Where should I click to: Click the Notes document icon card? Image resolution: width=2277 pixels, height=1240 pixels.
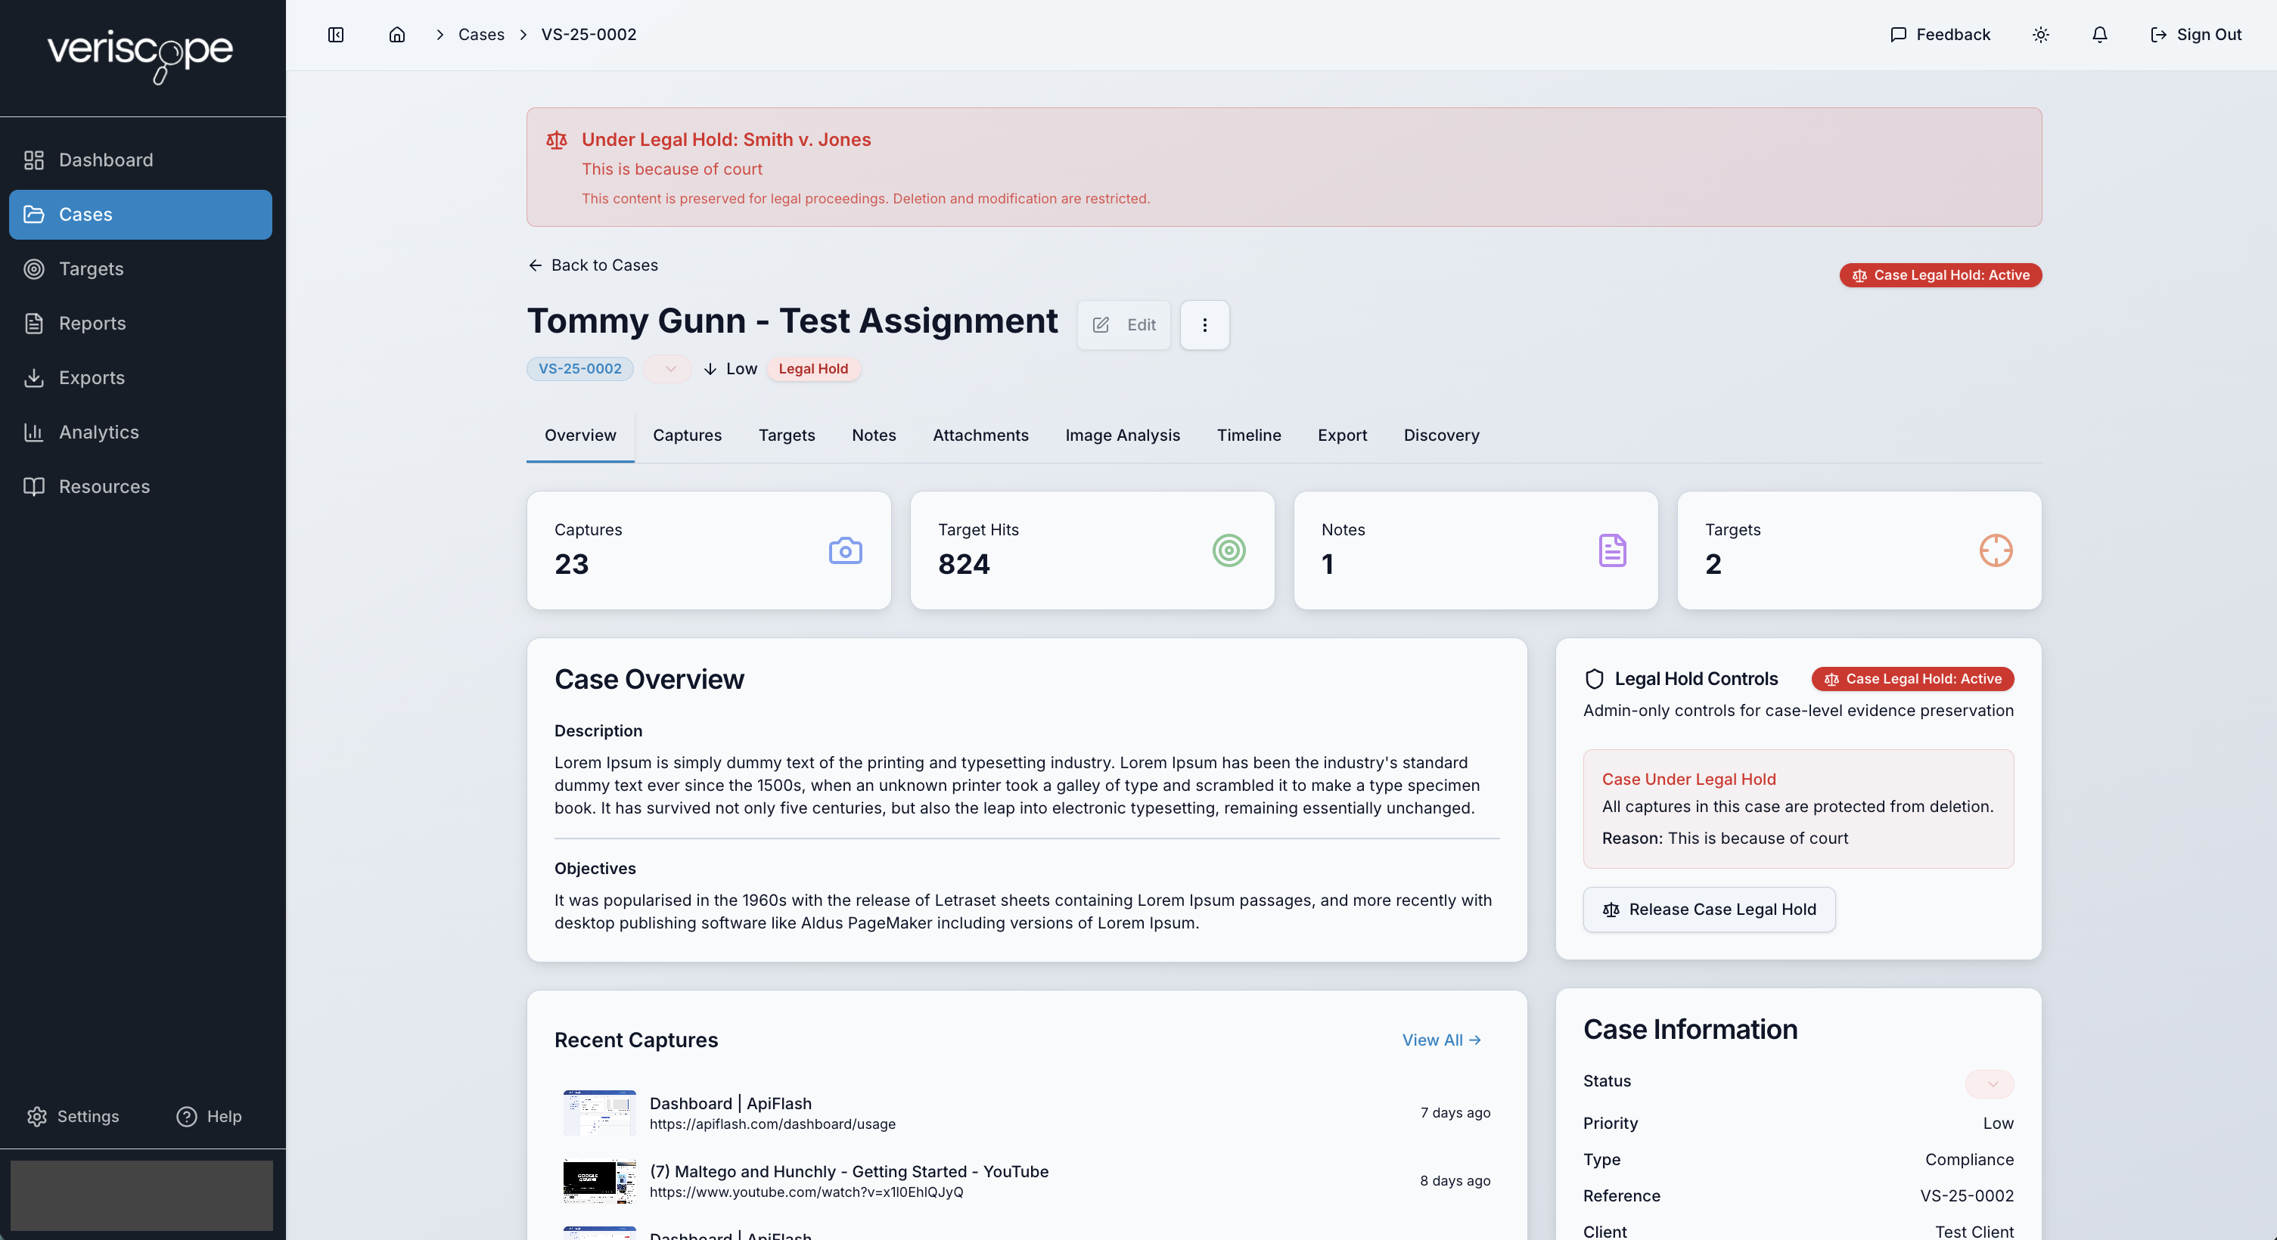coord(1611,550)
